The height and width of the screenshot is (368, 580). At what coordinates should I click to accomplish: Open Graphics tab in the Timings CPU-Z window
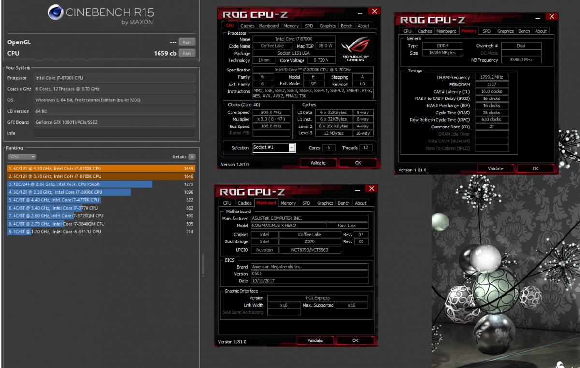(506, 31)
